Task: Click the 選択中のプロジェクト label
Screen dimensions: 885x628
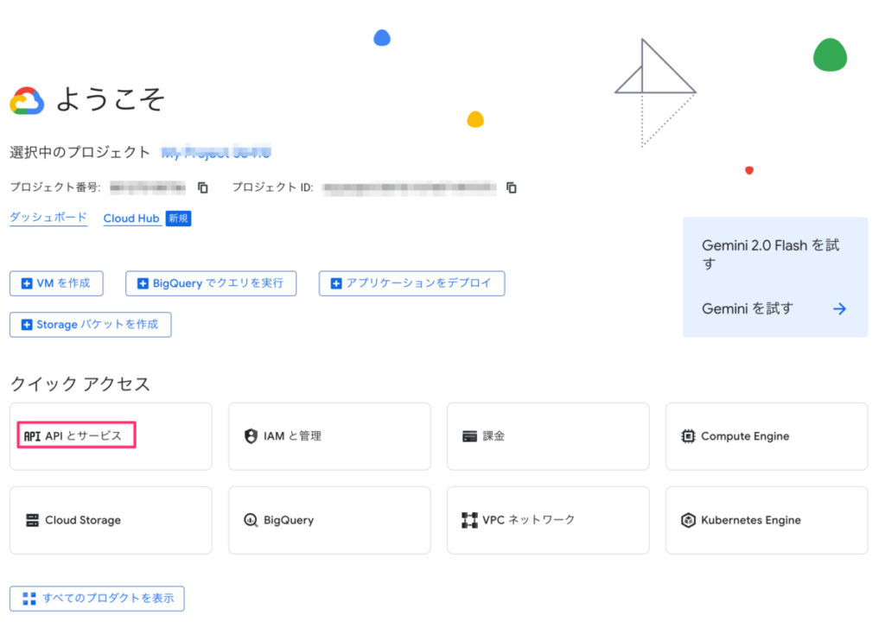Action: point(80,152)
